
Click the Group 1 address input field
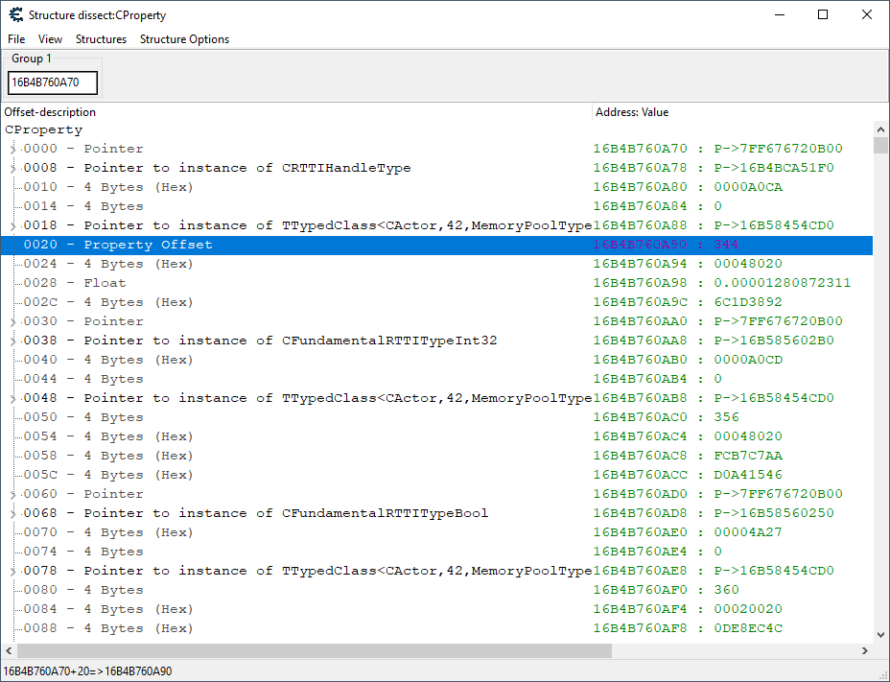[x=53, y=83]
